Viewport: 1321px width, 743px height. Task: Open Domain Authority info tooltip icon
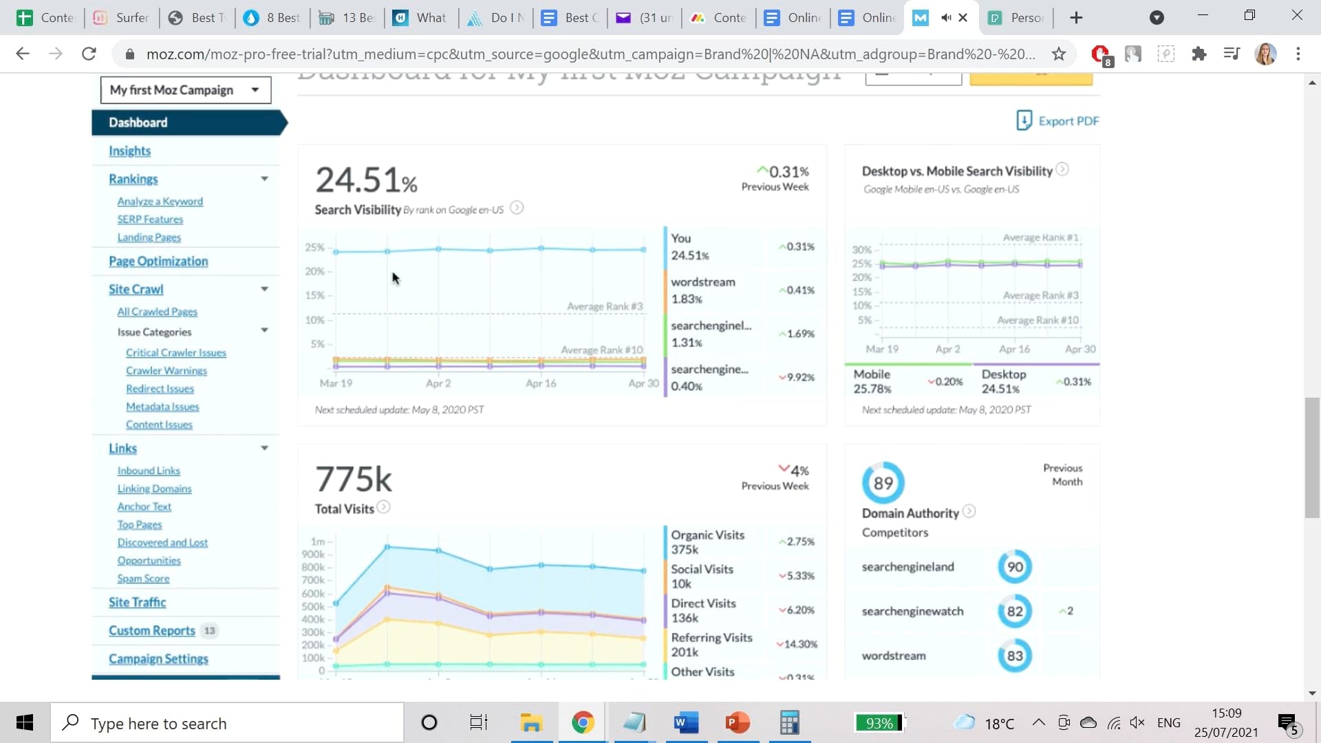coord(969,511)
